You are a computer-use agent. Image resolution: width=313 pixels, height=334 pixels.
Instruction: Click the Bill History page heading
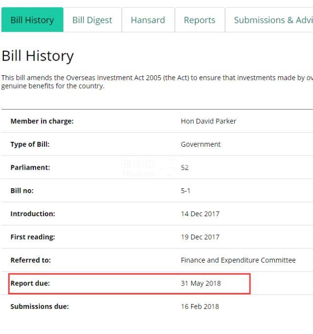coord(38,56)
